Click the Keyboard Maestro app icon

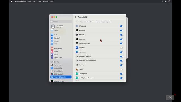[77, 56]
